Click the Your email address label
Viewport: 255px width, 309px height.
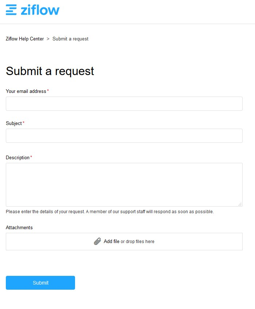click(26, 91)
